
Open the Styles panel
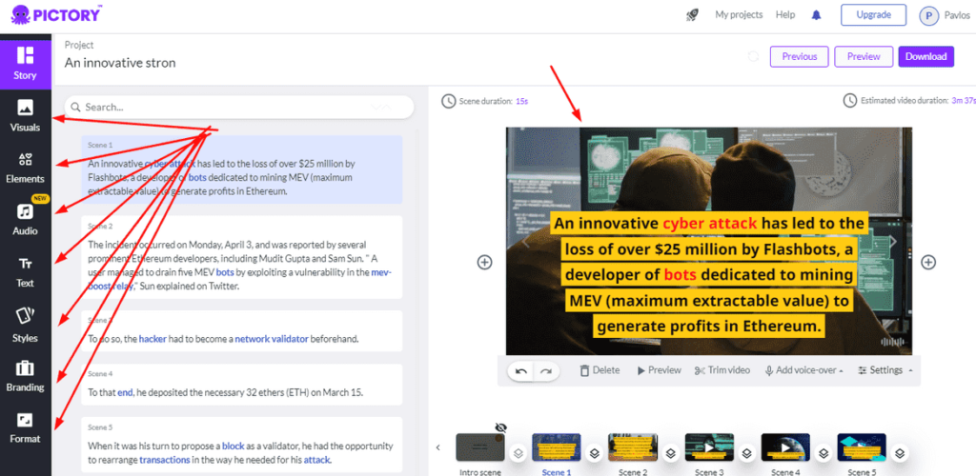(x=26, y=325)
